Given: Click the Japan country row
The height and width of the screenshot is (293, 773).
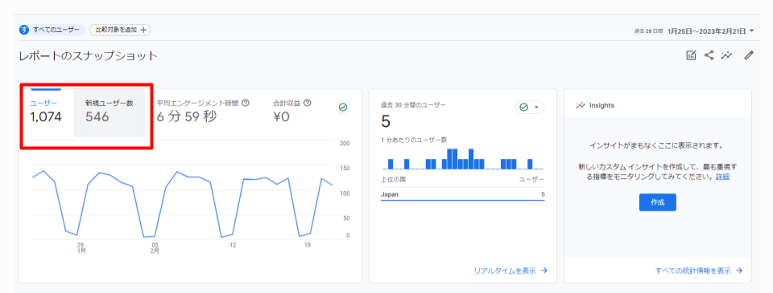Looking at the screenshot, I should [462, 195].
